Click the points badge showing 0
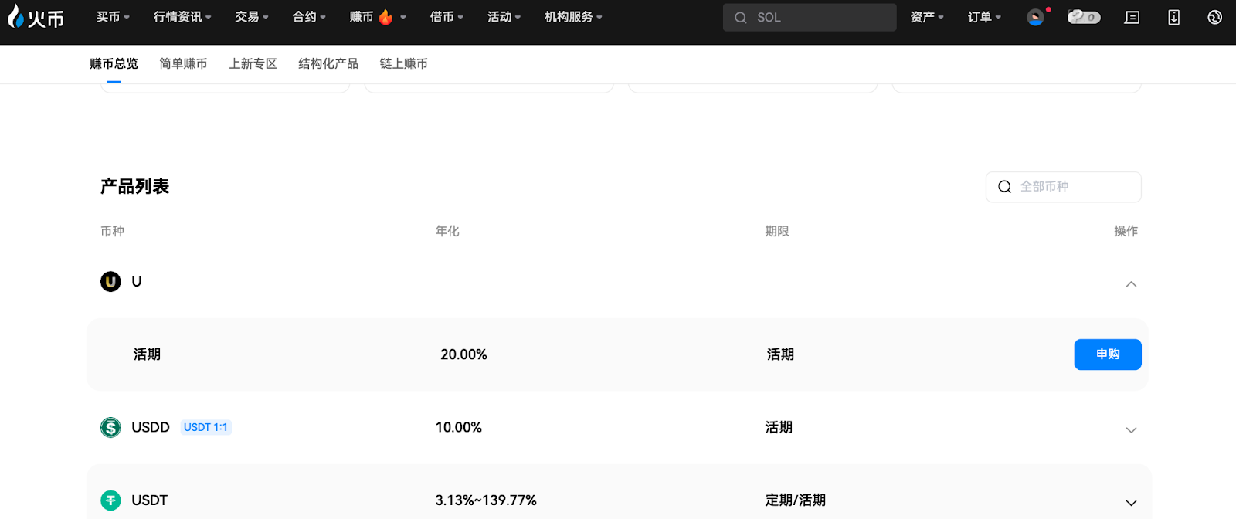This screenshot has height=519, width=1236. click(x=1083, y=17)
